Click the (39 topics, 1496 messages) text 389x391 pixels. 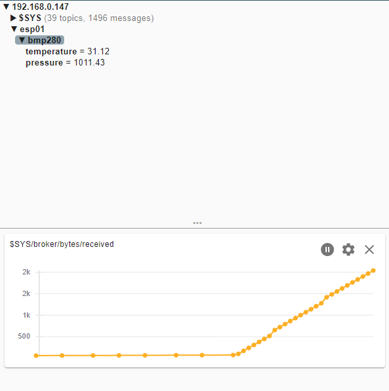pyautogui.click(x=99, y=18)
